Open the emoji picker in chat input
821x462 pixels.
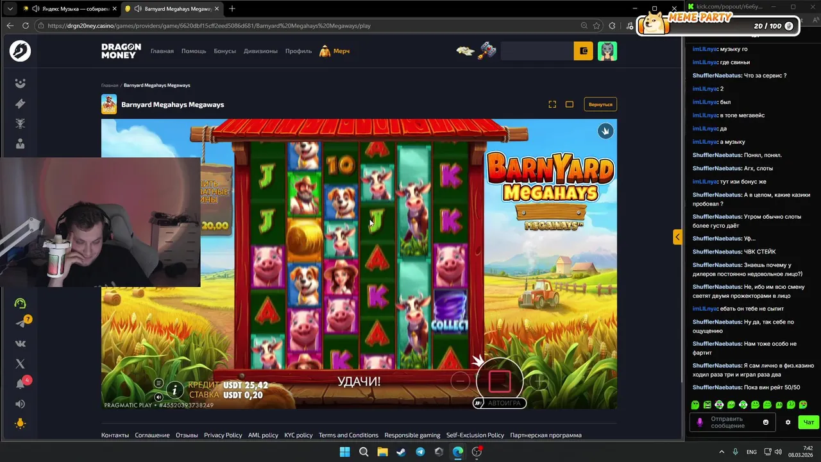point(765,422)
